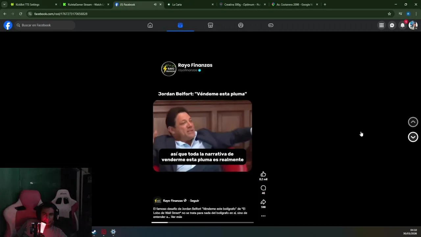The width and height of the screenshot is (421, 237).
Task: Like the reel with thumbs-up icon
Action: [x=263, y=174]
